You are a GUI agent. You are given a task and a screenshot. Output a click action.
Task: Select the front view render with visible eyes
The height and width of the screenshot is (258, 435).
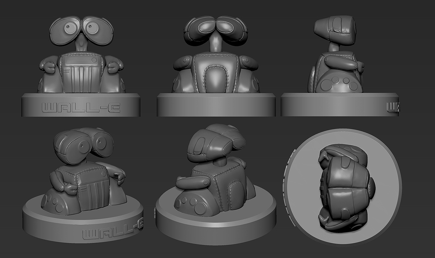(x=81, y=66)
